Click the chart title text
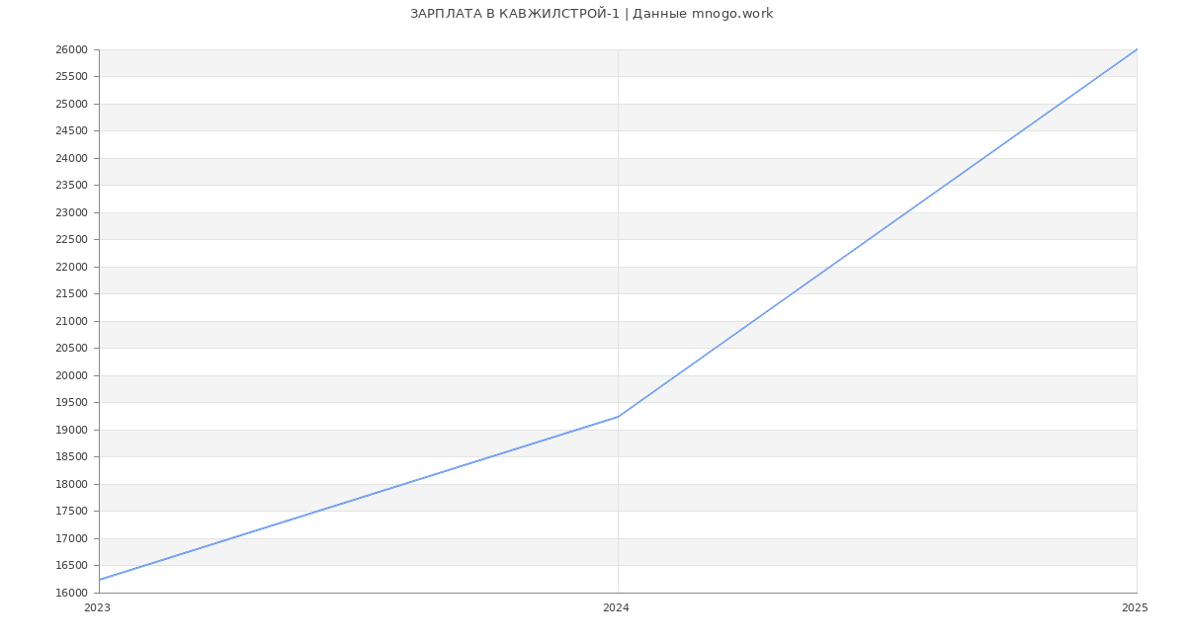Screen dimensions: 1186x642 click(591, 14)
